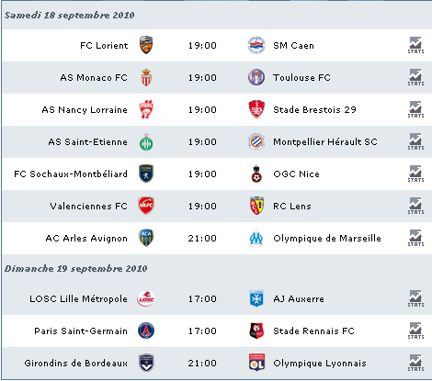This screenshot has height=381, width=432.
Task: Open stats for Bordeaux vs Olympique Lyonnais
Action: click(415, 363)
